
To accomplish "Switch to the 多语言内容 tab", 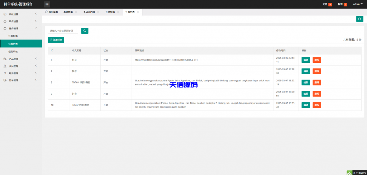I will click(89, 12).
